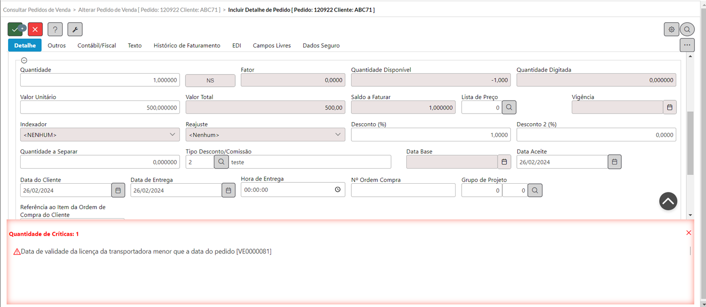Click the critique message VE0000081 text
Viewport: 706px width, 307px height.
point(146,251)
